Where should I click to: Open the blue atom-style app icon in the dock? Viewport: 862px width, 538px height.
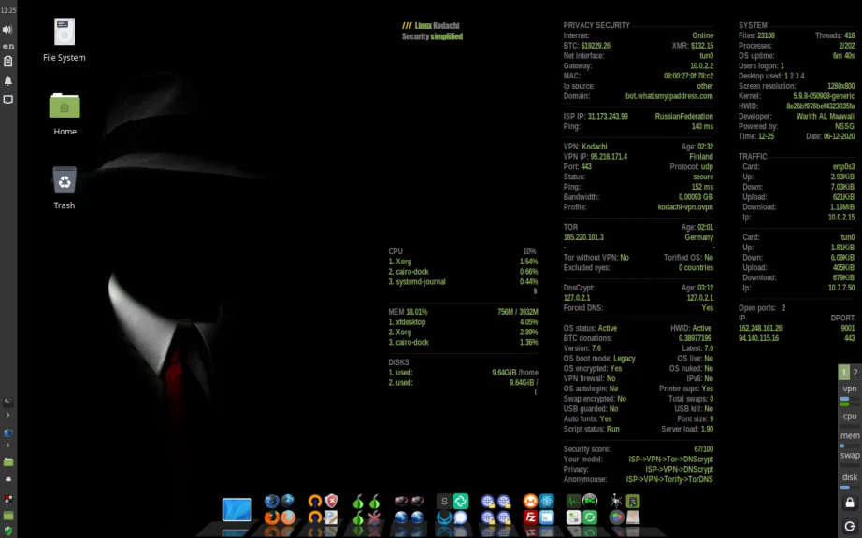tap(546, 502)
